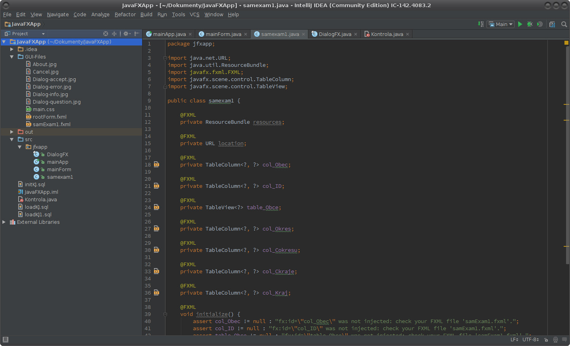
Task: Close the mainApp.java editor tab
Action: [190, 34]
